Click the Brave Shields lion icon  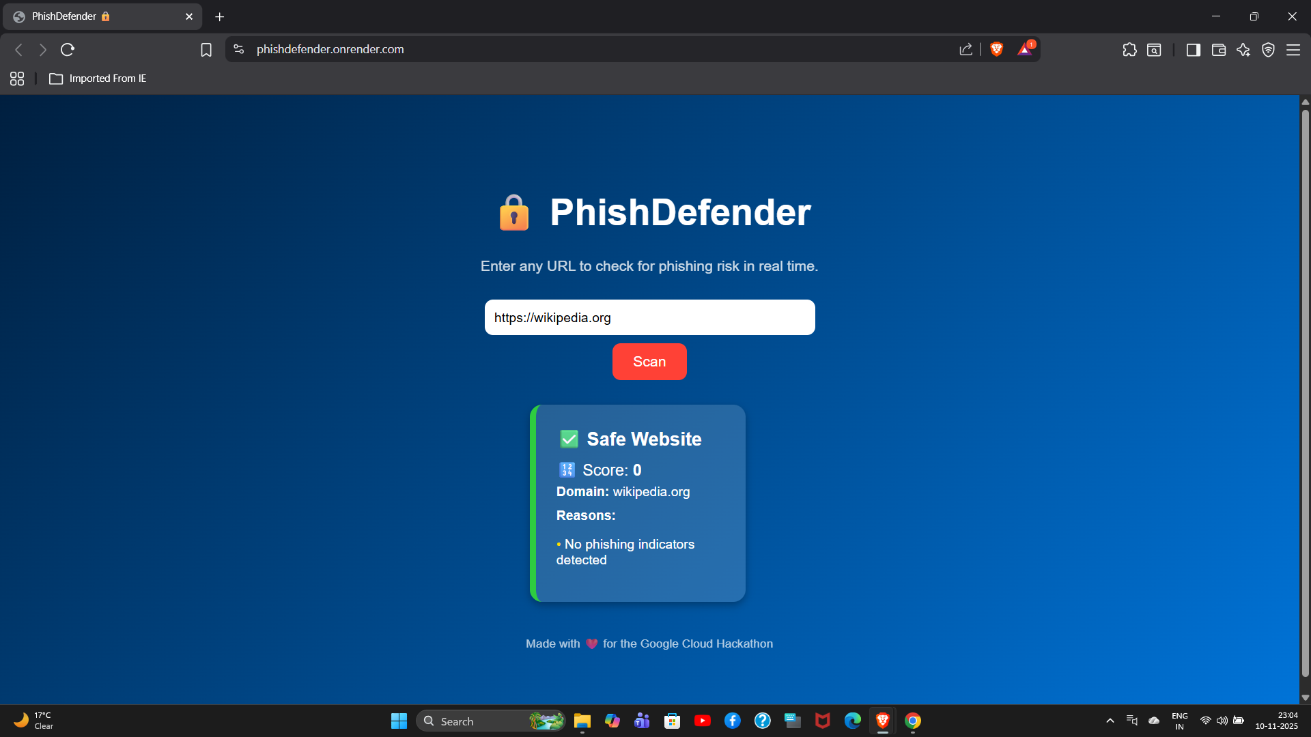click(996, 49)
